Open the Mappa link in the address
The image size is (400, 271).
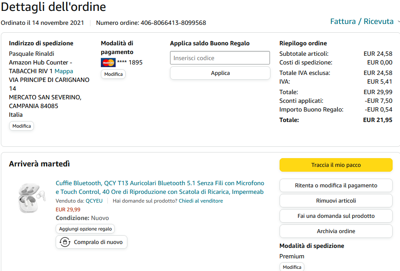point(64,71)
